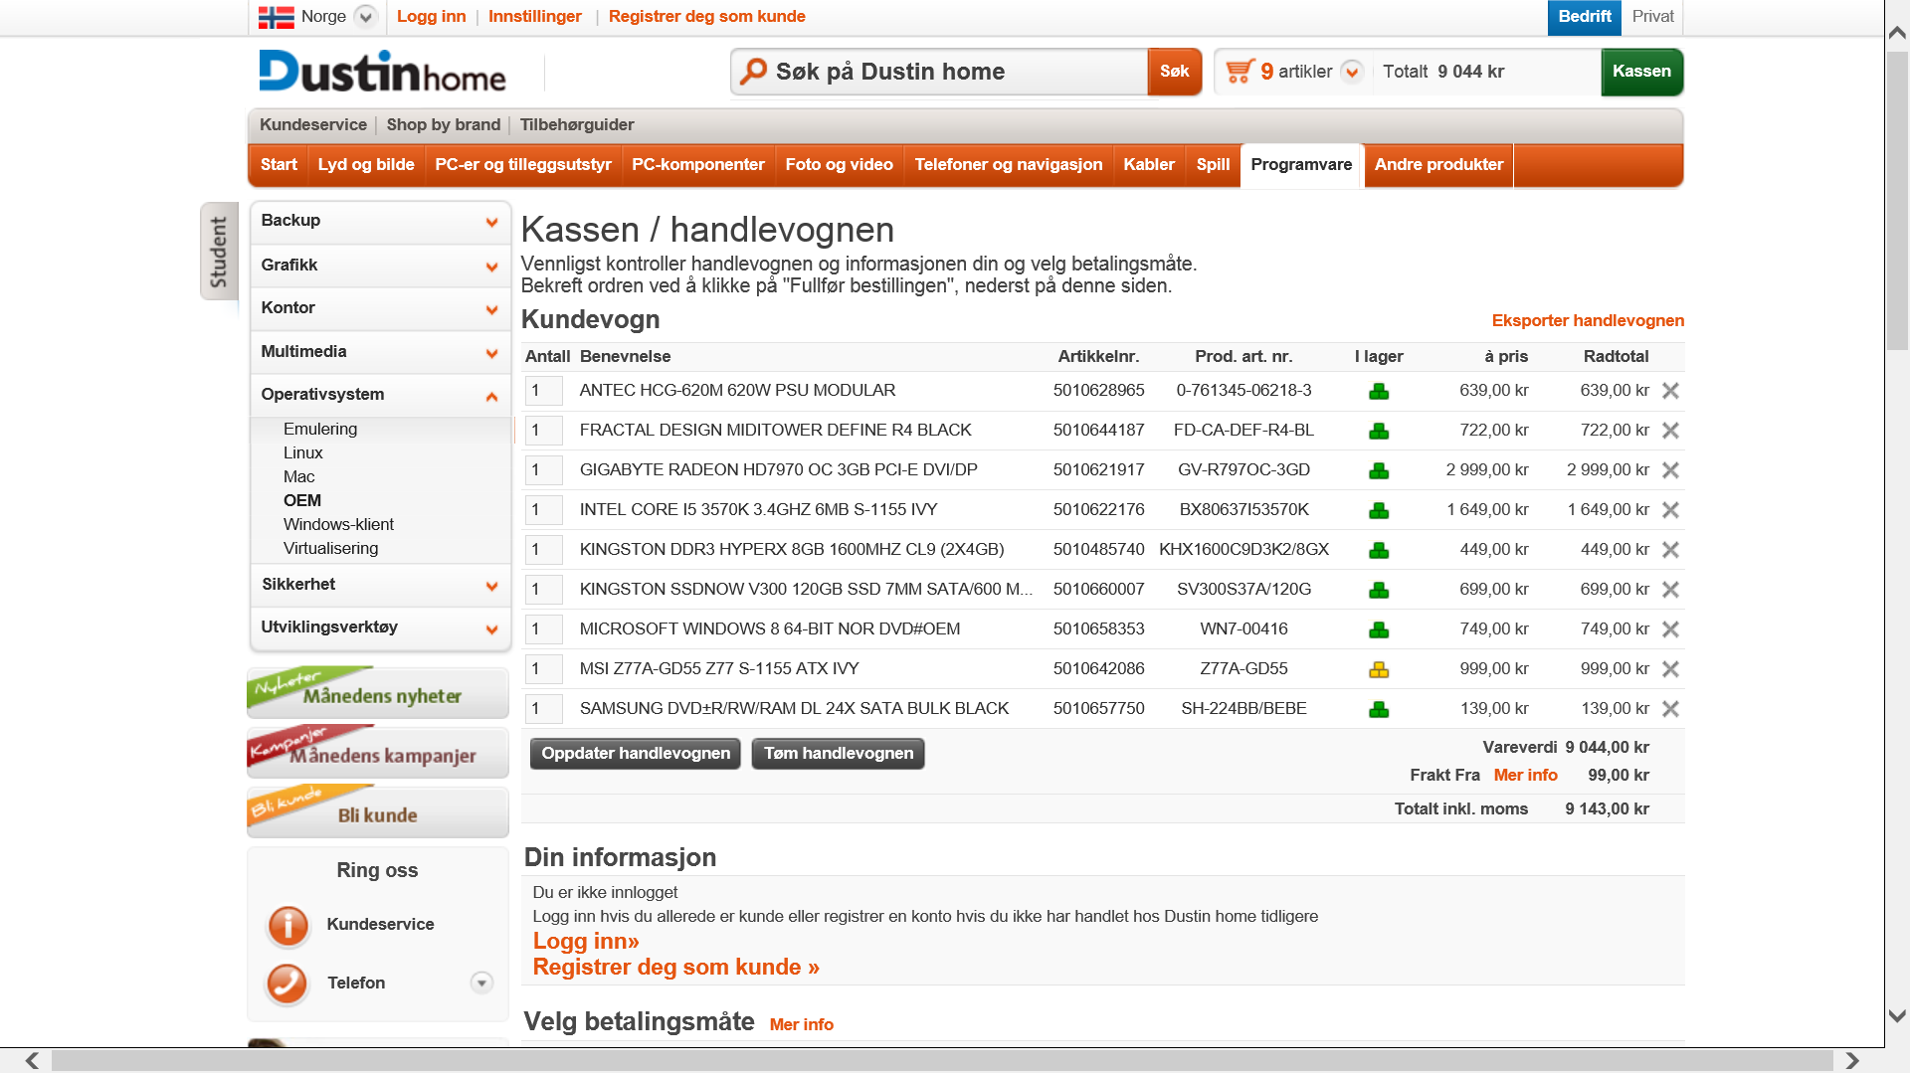Select OEM under Operativsystem
This screenshot has height=1074, width=1910.
(302, 501)
